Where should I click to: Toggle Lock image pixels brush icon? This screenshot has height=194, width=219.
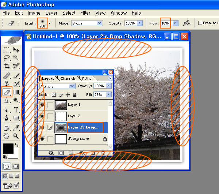point(61,95)
